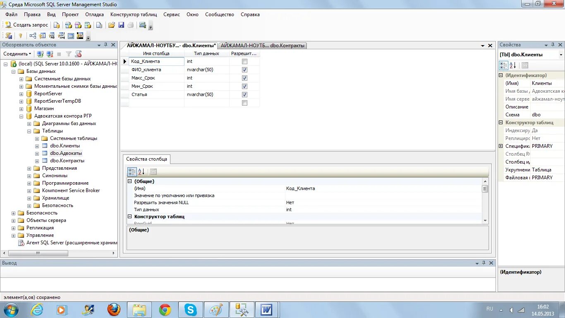Set primary key with key icon
The height and width of the screenshot is (318, 565).
[20, 36]
